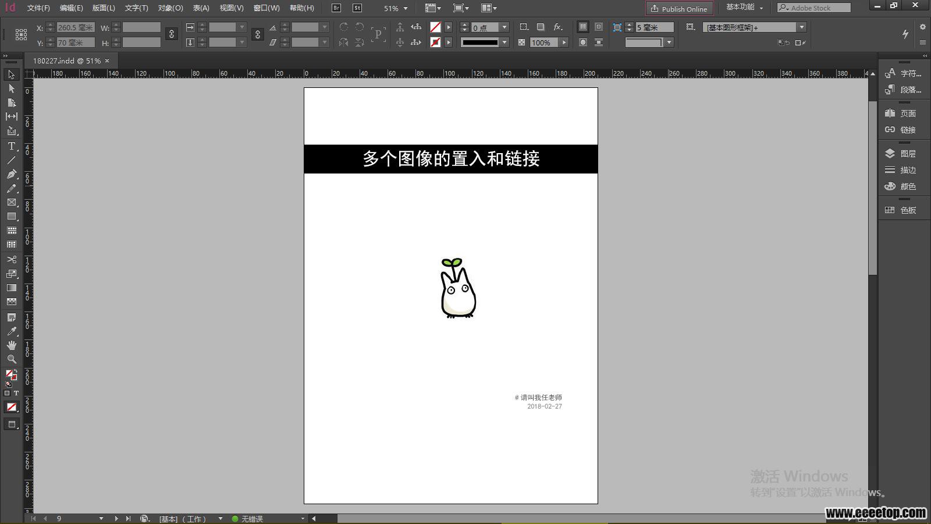Toggle formatting affects text button
This screenshot has width=931, height=524.
[16, 394]
